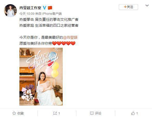The width and height of the screenshot is (152, 117).
Task: Click the plus sign on follow button
Action: tap(125, 7)
